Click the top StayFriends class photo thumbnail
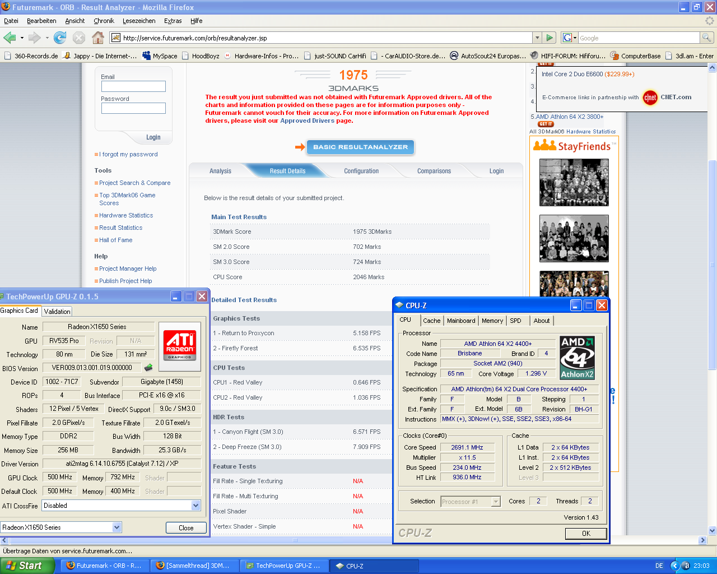 click(574, 182)
